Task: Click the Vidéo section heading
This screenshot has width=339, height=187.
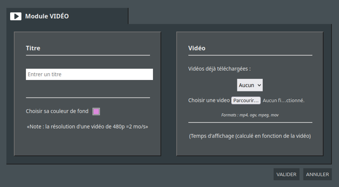Action: (x=197, y=48)
